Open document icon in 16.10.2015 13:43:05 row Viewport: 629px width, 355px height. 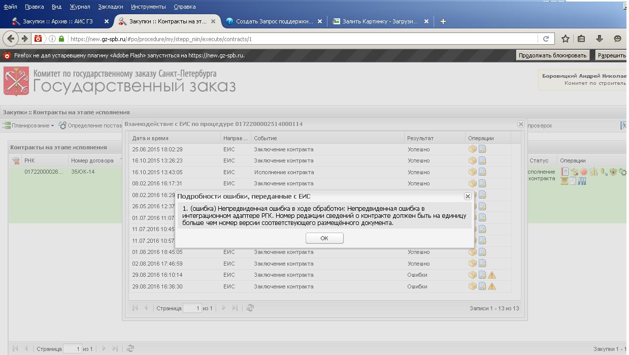pyautogui.click(x=482, y=172)
